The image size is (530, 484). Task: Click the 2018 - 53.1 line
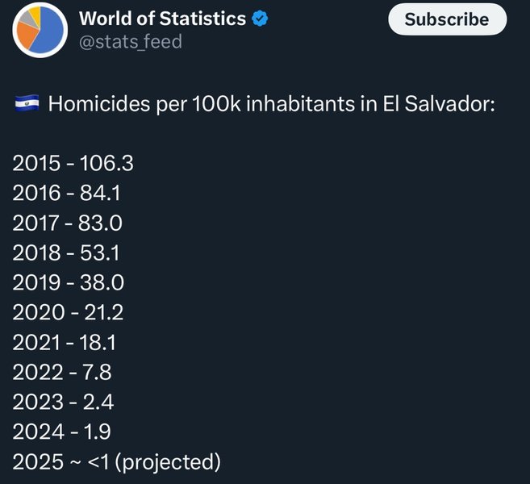pyautogui.click(x=66, y=252)
